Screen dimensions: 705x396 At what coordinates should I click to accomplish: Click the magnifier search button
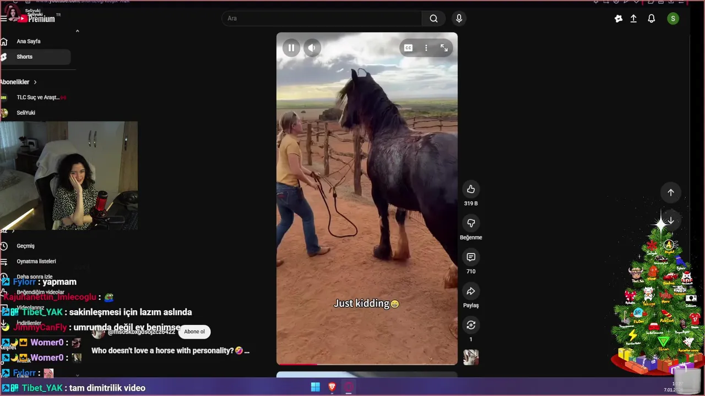(x=433, y=18)
